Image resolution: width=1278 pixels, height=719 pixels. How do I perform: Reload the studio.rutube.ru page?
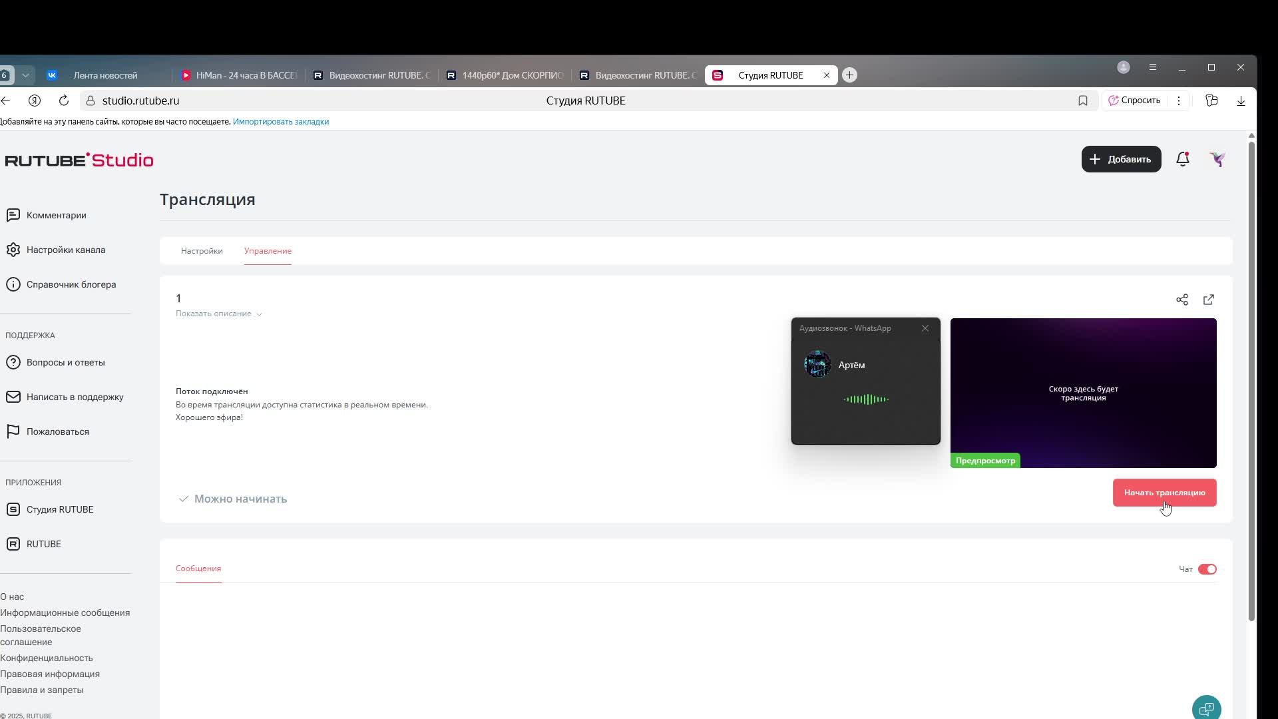point(64,101)
